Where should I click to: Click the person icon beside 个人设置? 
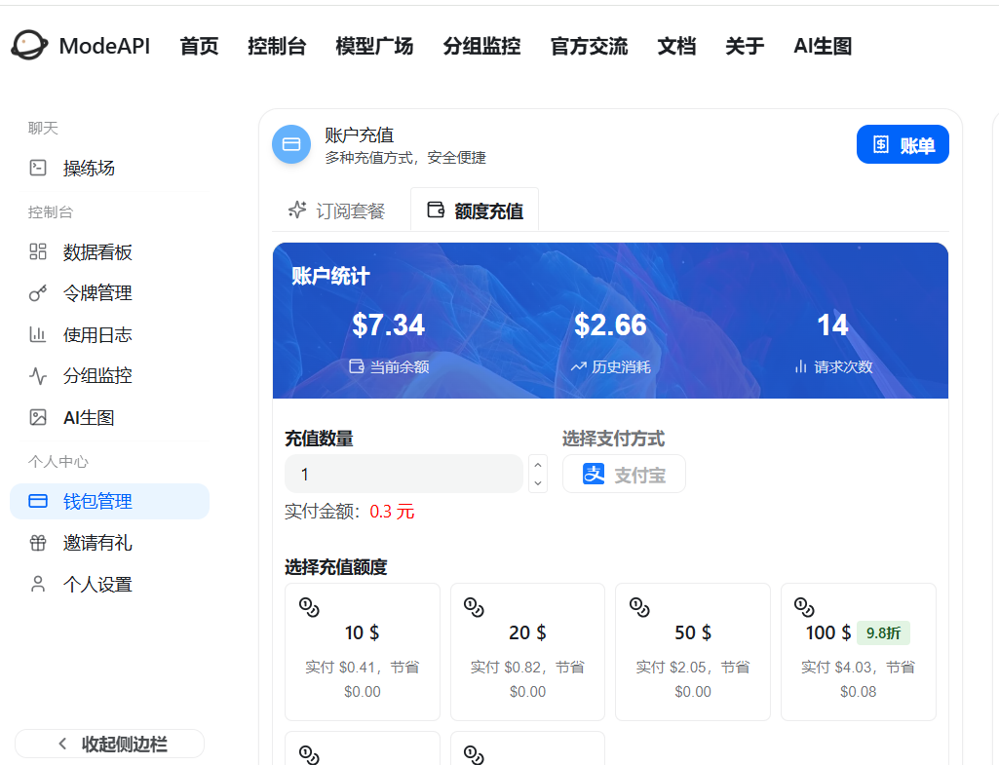(38, 584)
